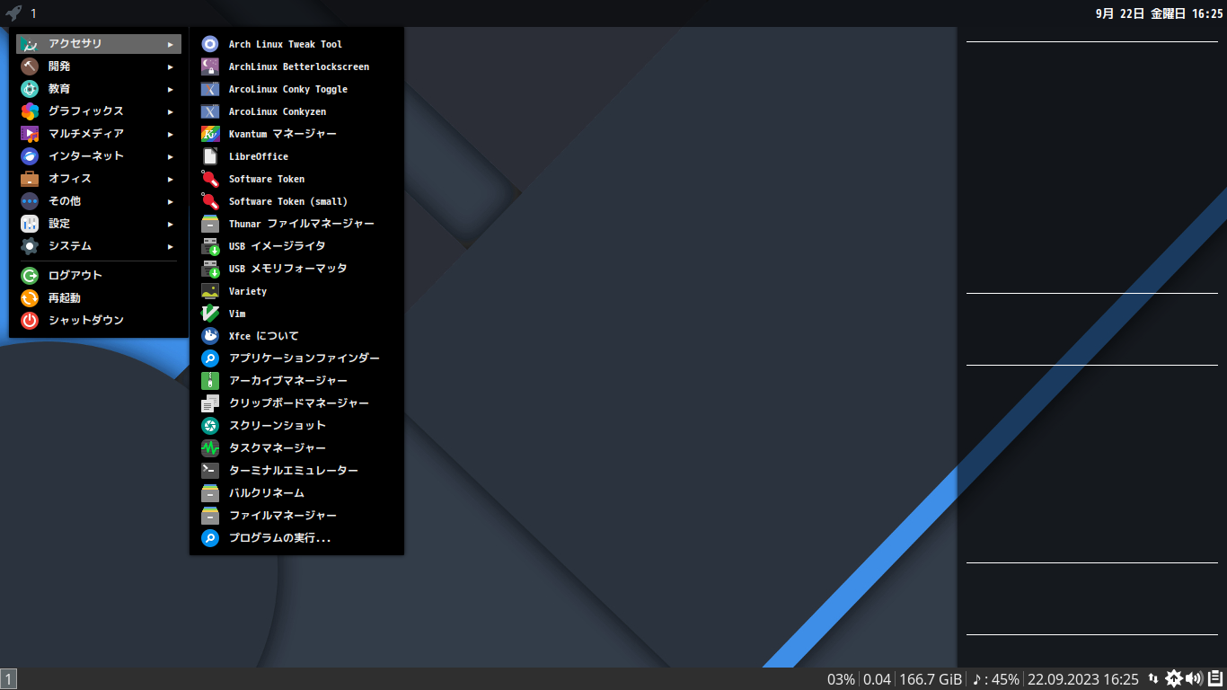Click the Kvantum マネージャー rainbow icon

click(x=210, y=134)
